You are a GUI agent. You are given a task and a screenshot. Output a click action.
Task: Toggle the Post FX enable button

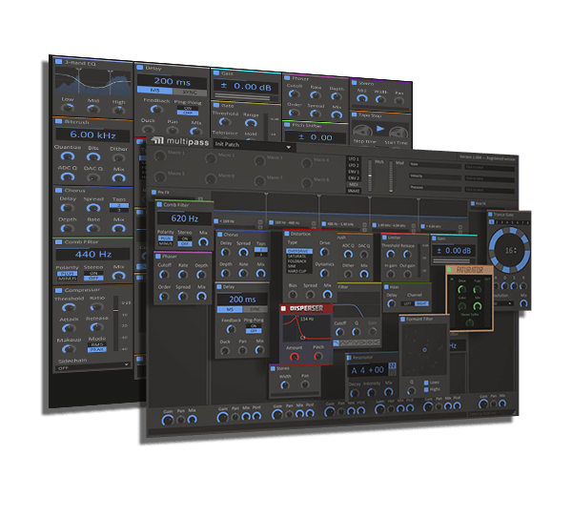(473, 203)
